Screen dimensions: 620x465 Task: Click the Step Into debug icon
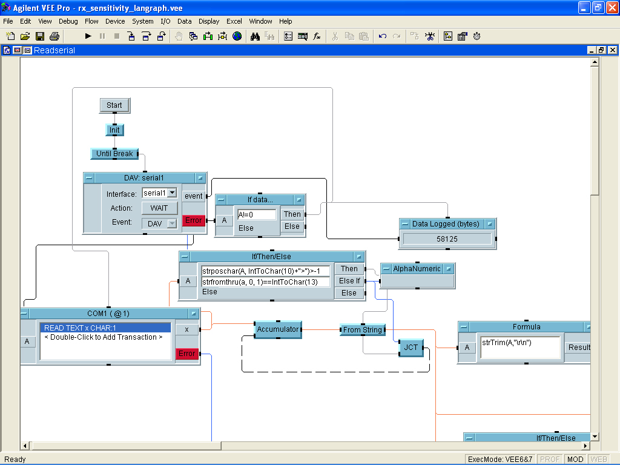[131, 36]
